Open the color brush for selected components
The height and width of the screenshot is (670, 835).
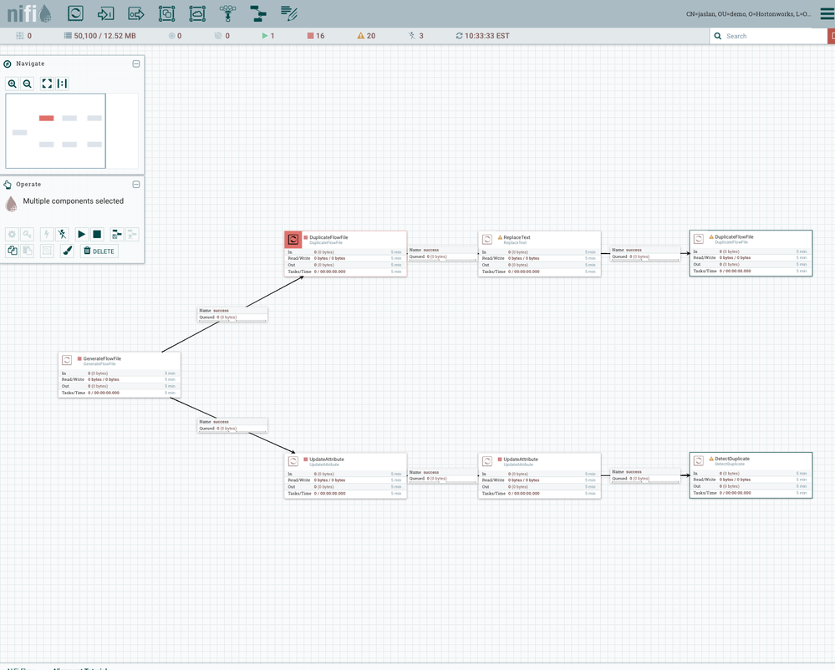click(68, 251)
